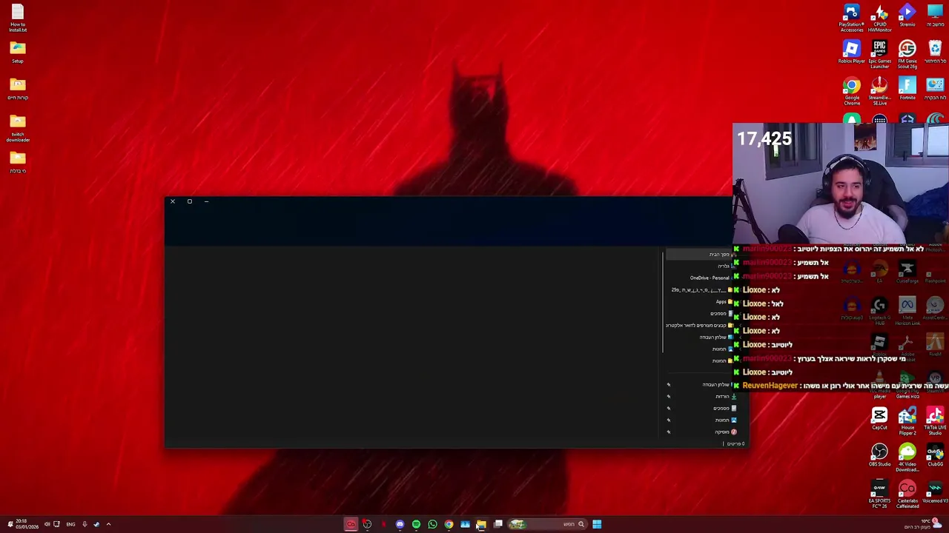Launch CPUID HWMonitor shortcut
Screen dimensions: 949x533
coord(879,19)
